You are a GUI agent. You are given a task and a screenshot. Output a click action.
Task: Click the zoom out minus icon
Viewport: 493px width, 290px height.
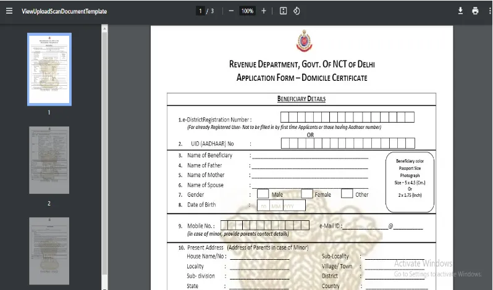(x=230, y=11)
